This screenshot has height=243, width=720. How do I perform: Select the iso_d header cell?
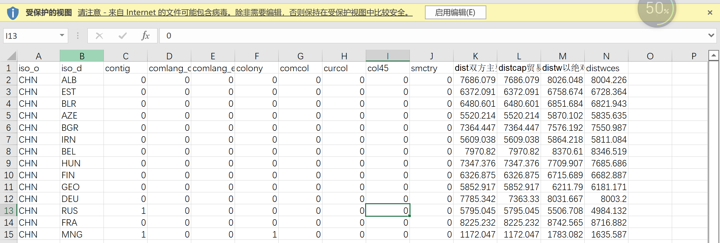(x=82, y=68)
